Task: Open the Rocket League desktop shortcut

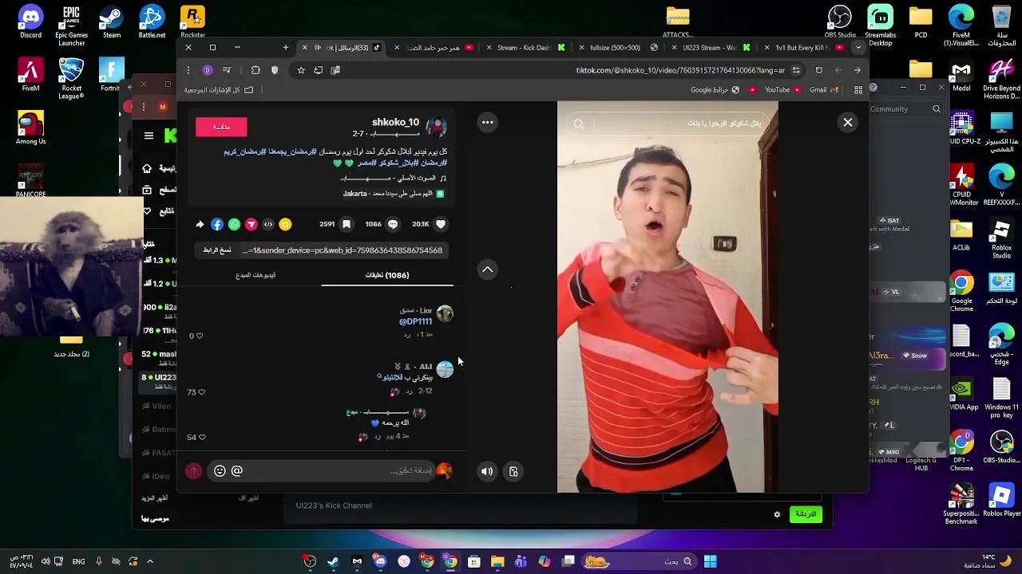Action: [71, 78]
